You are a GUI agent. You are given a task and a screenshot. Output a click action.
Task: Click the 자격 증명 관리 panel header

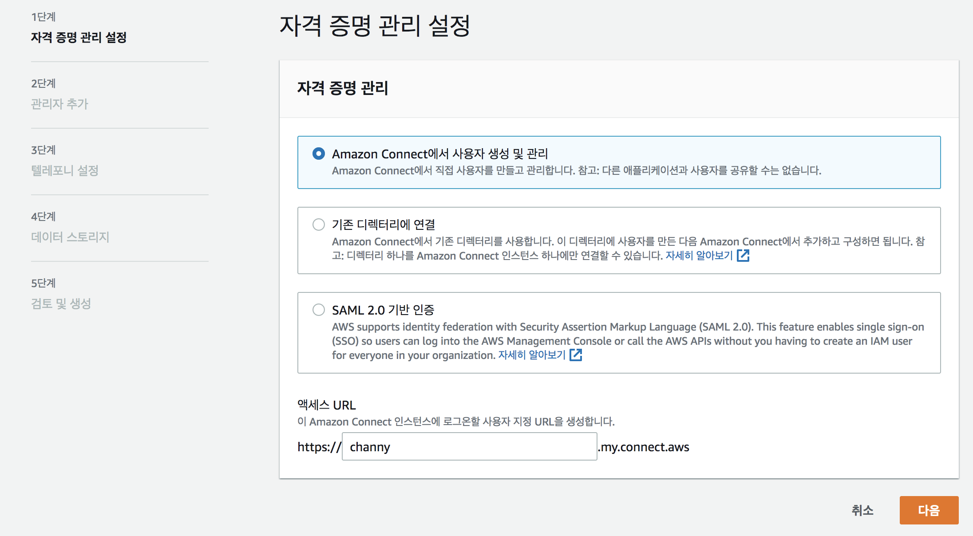click(x=342, y=88)
